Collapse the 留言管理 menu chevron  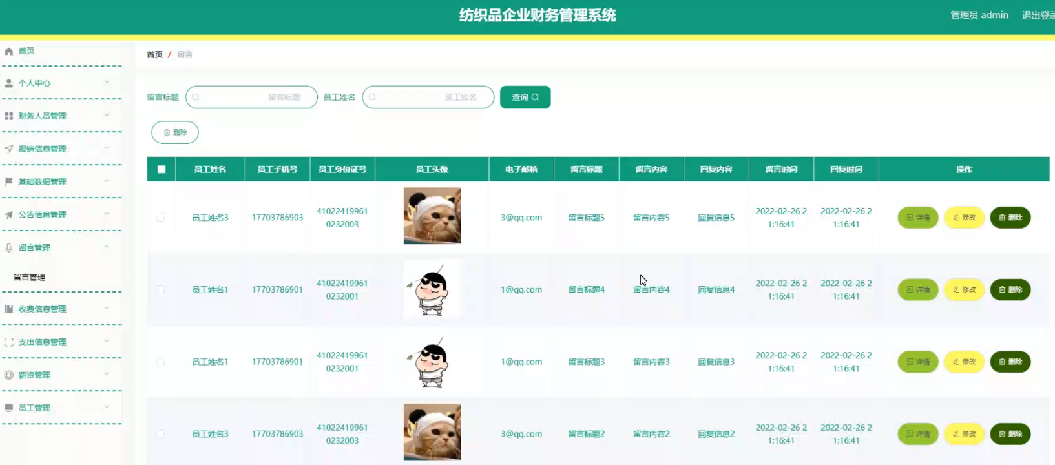coord(107,247)
